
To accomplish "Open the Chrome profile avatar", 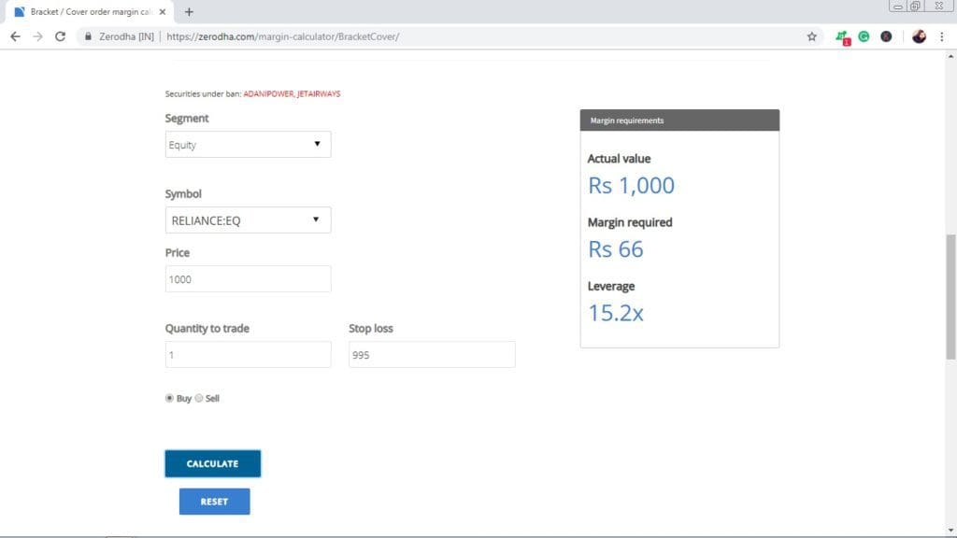I will [x=918, y=35].
